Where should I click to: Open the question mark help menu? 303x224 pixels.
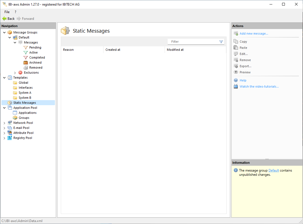pyautogui.click(x=15, y=12)
